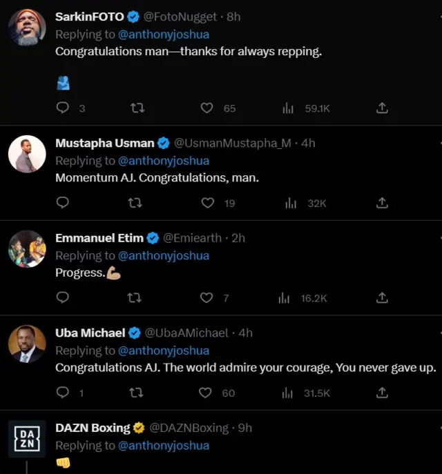Viewport: 442px width, 474px height.
Task: Reply to Uba Michael's tweet
Action: point(63,393)
